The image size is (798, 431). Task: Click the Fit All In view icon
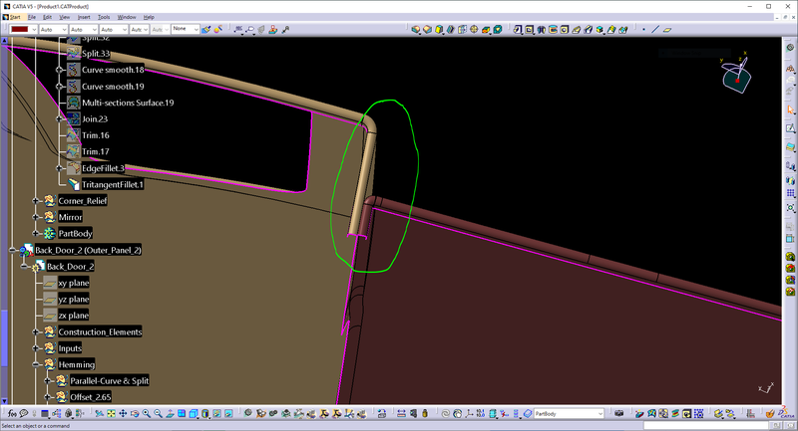coord(111,414)
